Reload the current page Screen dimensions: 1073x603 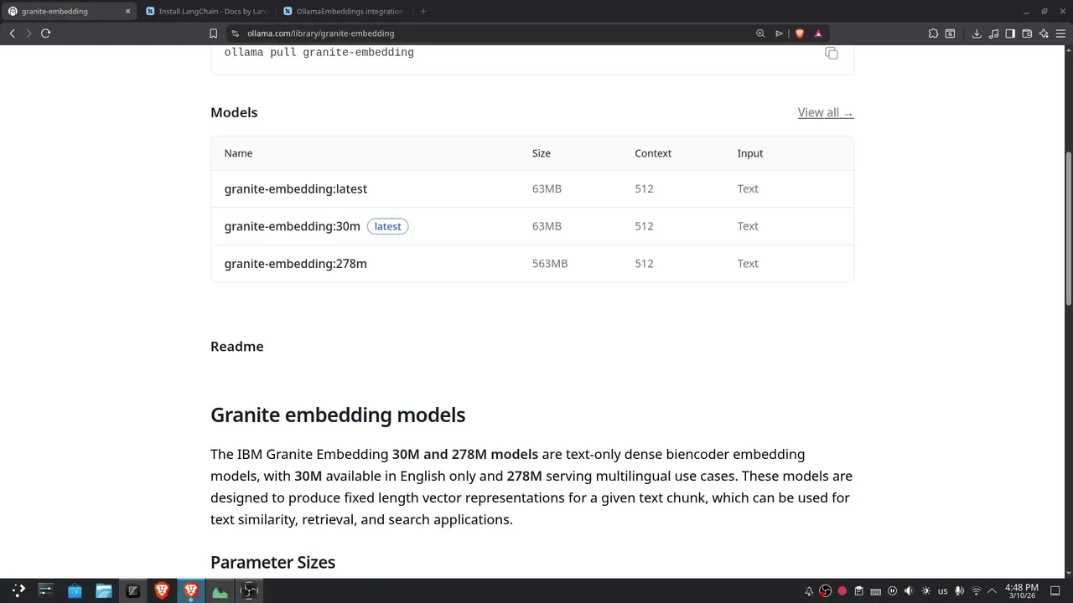45,33
